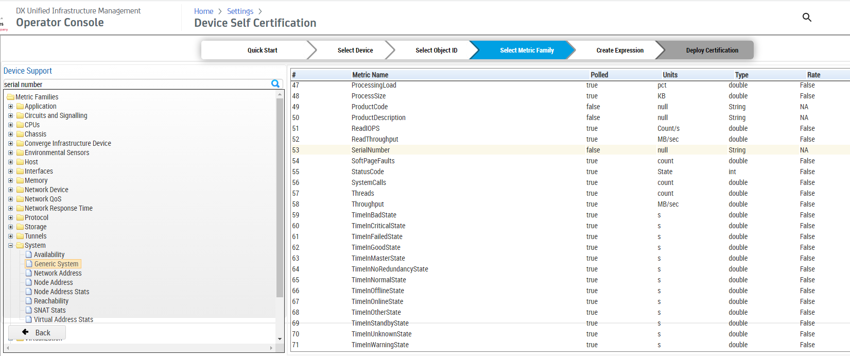Click the Reachability document icon
850x356 pixels.
(x=29, y=301)
